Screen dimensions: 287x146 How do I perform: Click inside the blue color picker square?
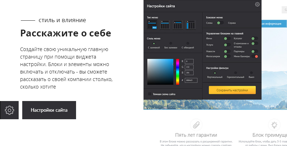tap(160, 72)
